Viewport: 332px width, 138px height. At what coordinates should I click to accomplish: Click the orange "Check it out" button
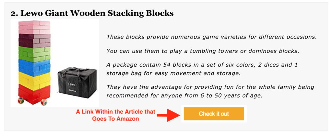(x=214, y=114)
